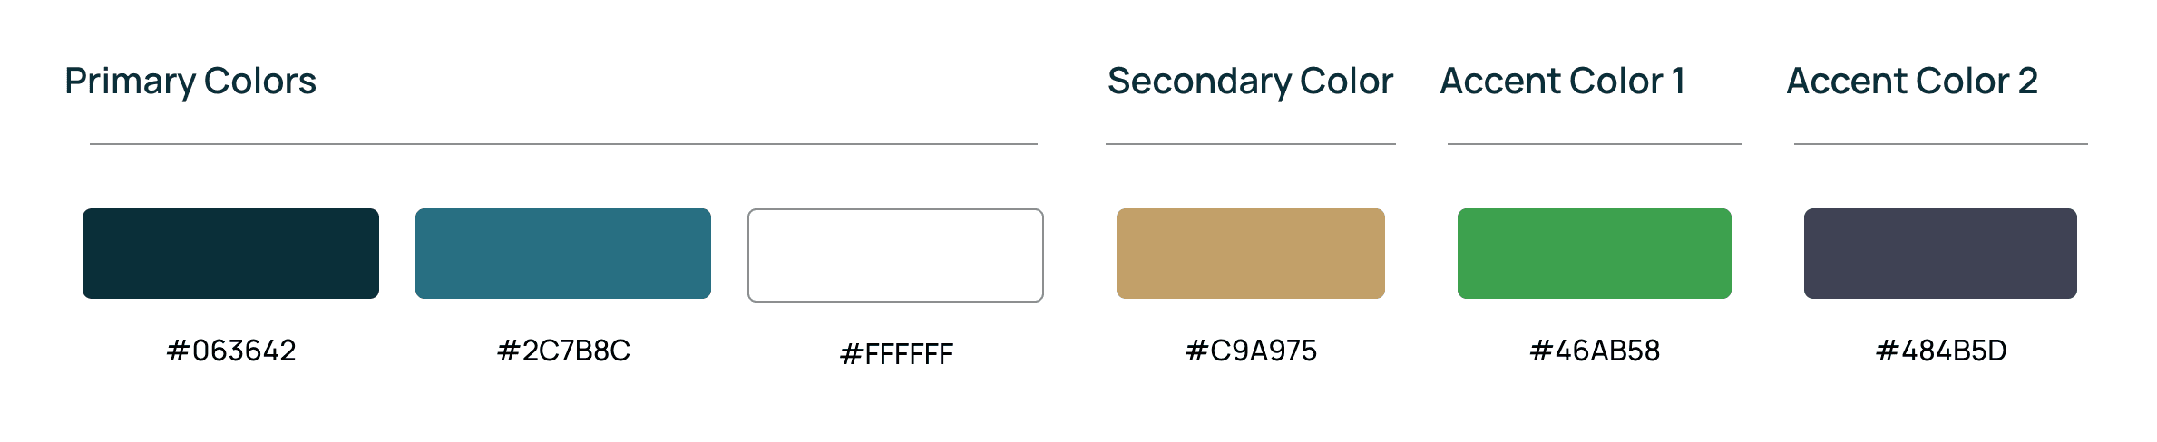Screen dimensions: 2157x442
Task: Click the #2C7B8C hex code text
Action: pos(563,351)
